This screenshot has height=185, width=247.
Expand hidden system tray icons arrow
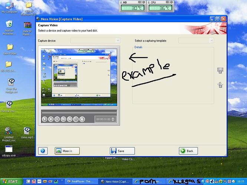point(203,182)
